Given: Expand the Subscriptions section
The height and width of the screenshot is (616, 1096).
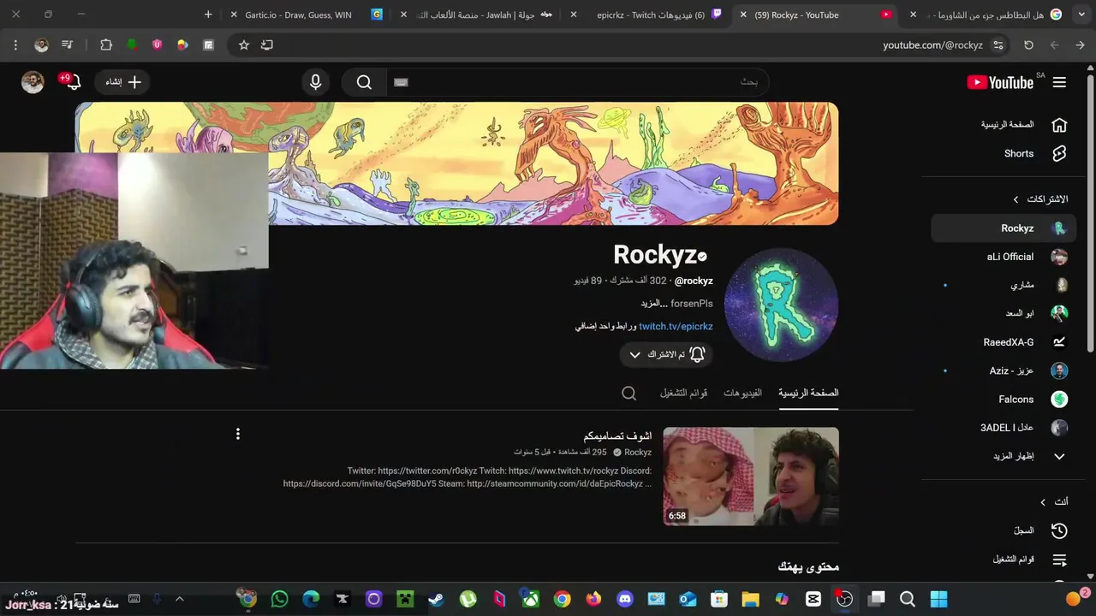Looking at the screenshot, I should click(1040, 199).
